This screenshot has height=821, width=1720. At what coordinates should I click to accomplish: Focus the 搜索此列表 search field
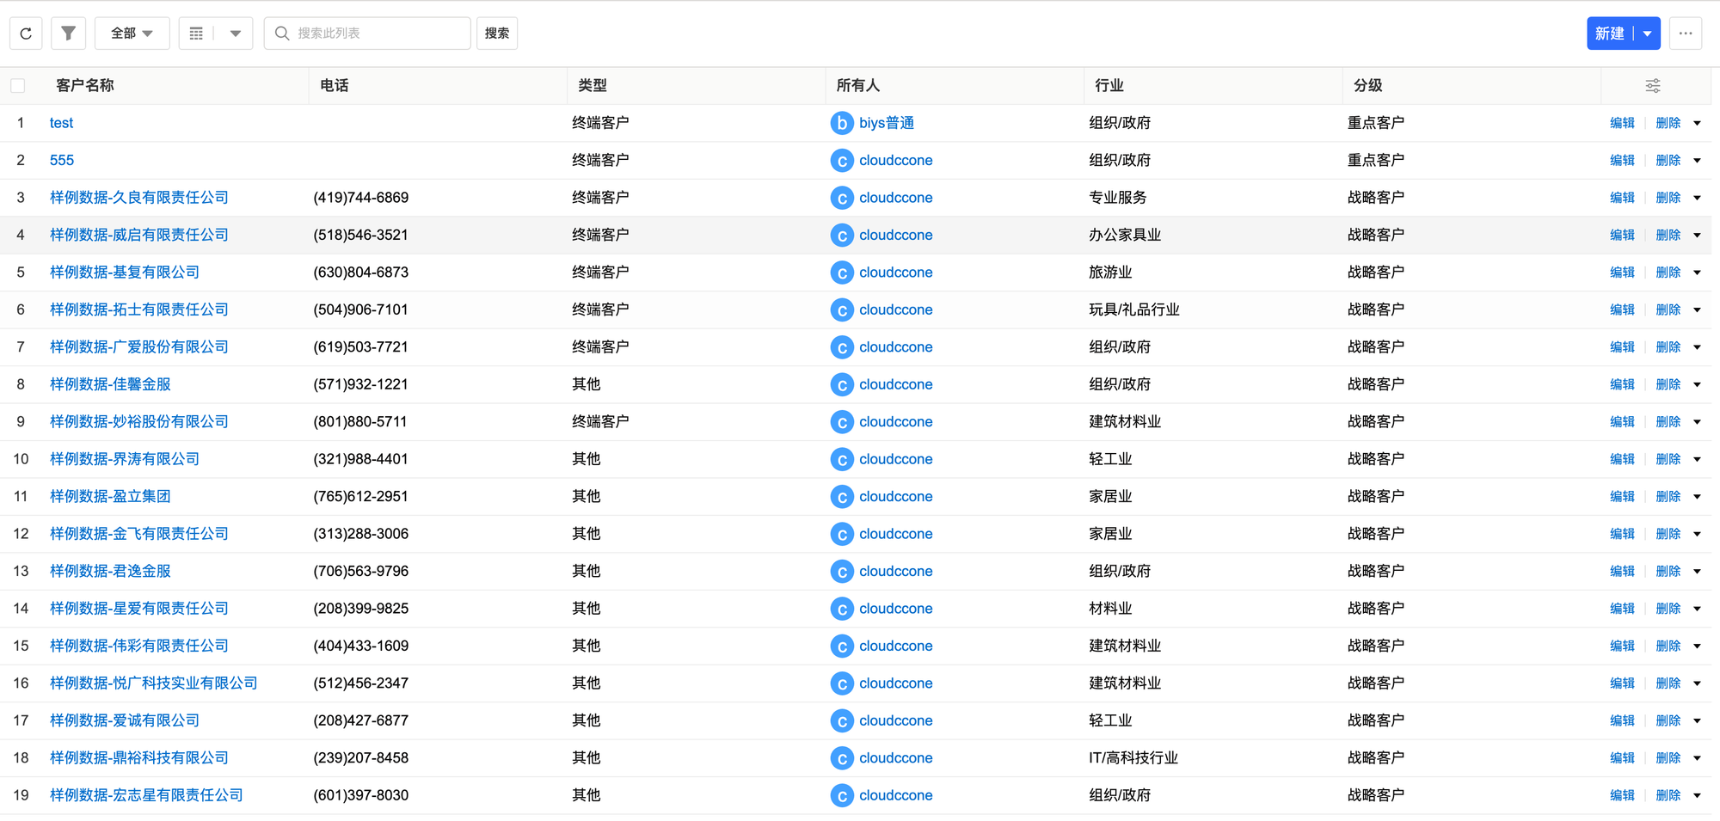click(x=378, y=34)
